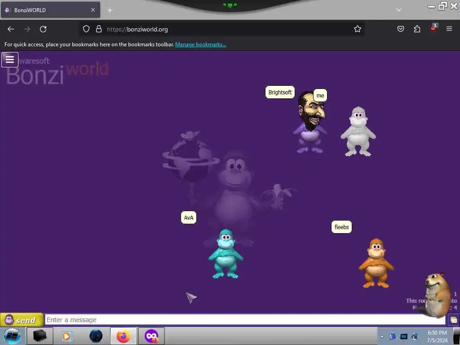
Task: Show hidden system tray icons
Action: point(382,336)
